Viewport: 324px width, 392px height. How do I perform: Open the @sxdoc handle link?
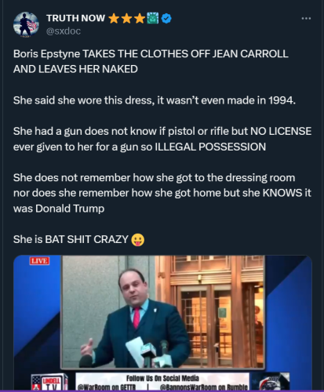(x=64, y=31)
